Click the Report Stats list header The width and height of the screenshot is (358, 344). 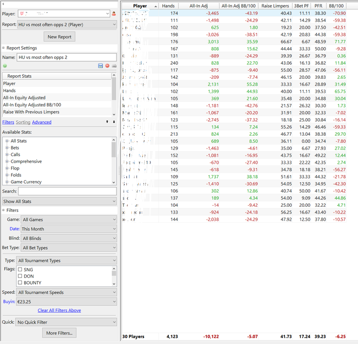pyautogui.click(x=57, y=76)
